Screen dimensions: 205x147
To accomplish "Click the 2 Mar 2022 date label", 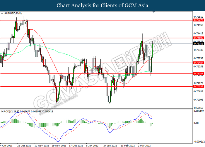I will click(x=144, y=146).
